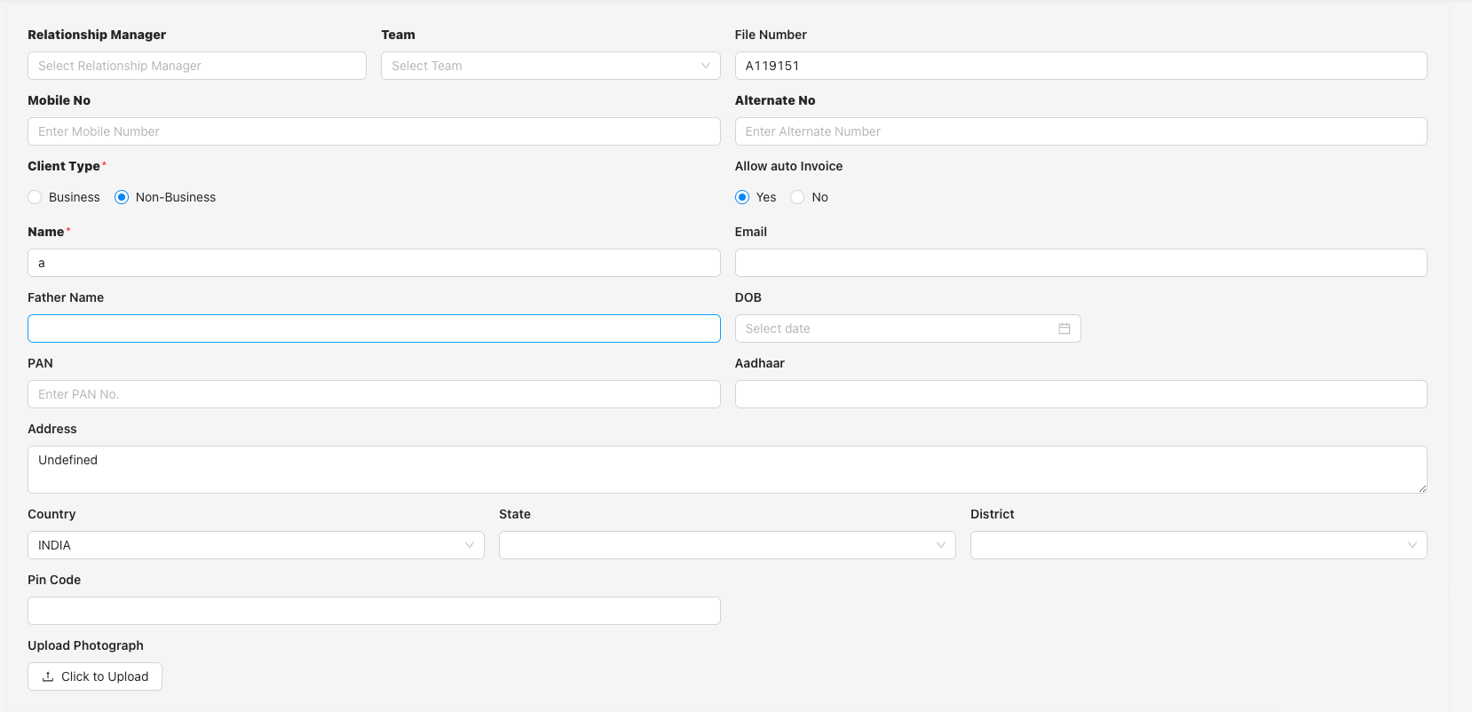Image resolution: width=1472 pixels, height=712 pixels.
Task: Click the Enter Mobile Number field
Action: [374, 131]
